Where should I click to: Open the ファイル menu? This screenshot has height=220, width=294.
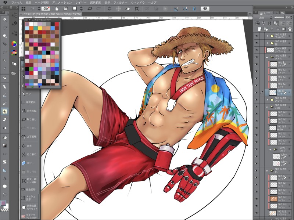17,3
